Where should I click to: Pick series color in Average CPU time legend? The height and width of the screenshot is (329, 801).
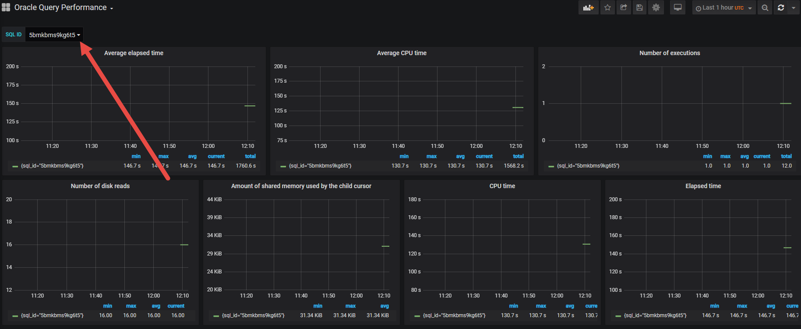[283, 166]
